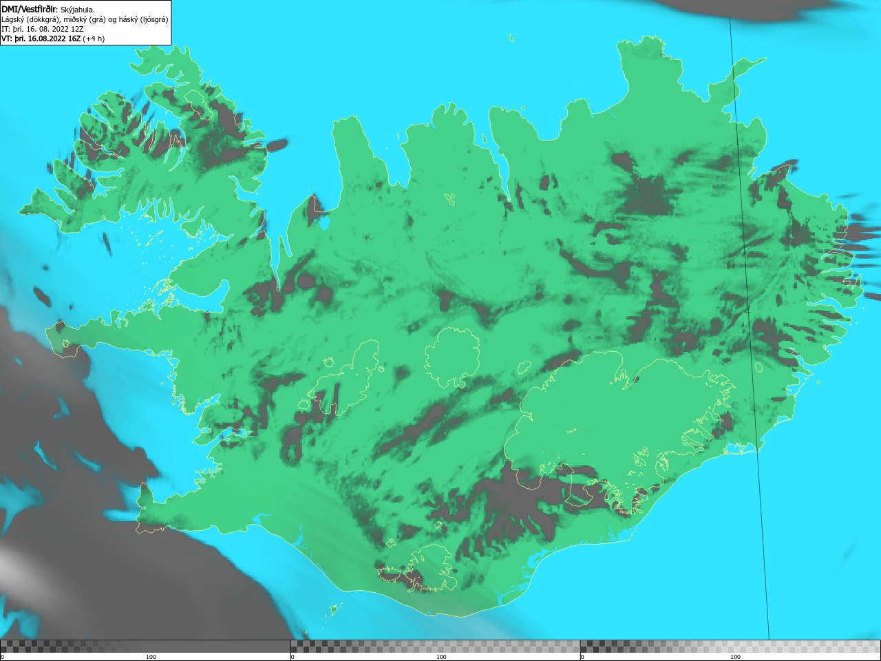Click the "Lágský (dökkgrá), miðský (grá)" legend line
The height and width of the screenshot is (661, 881).
tap(85, 19)
